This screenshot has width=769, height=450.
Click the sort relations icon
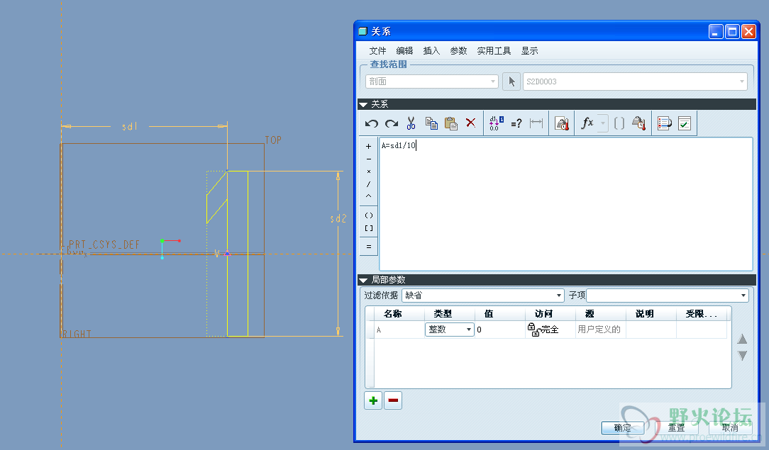tap(665, 123)
